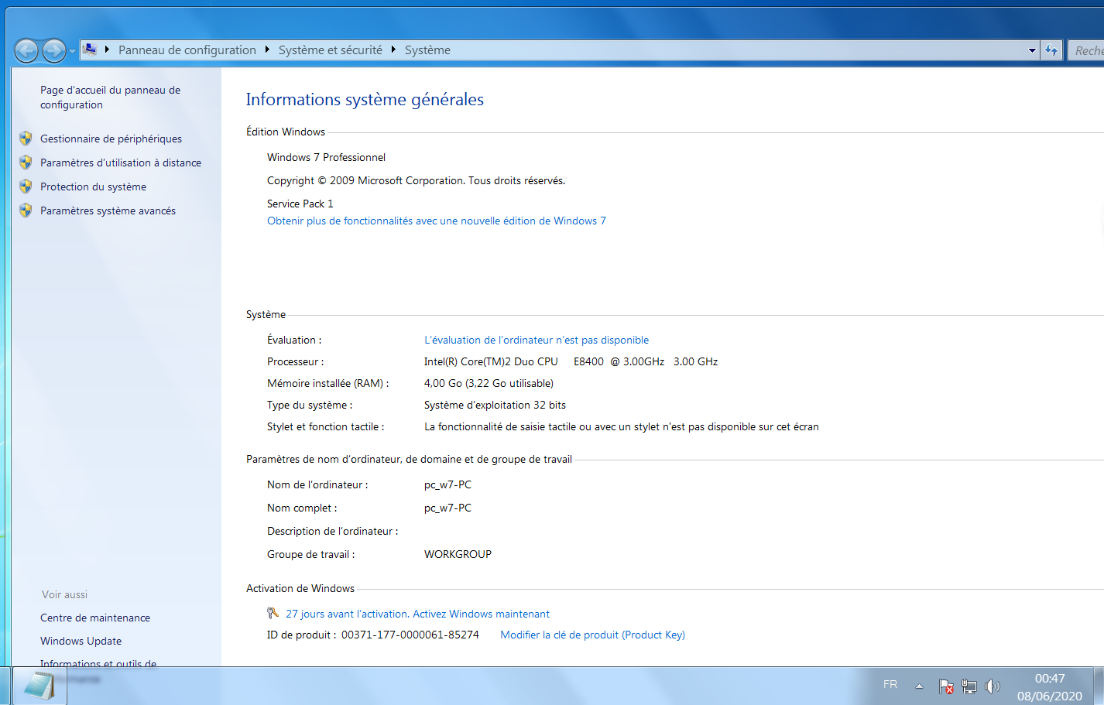Open the Action Center flag tray icon
Viewport: 1104px width, 705px height.
click(x=945, y=686)
